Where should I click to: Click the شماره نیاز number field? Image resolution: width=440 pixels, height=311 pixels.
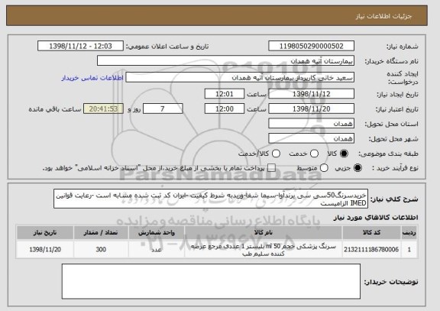pyautogui.click(x=311, y=46)
